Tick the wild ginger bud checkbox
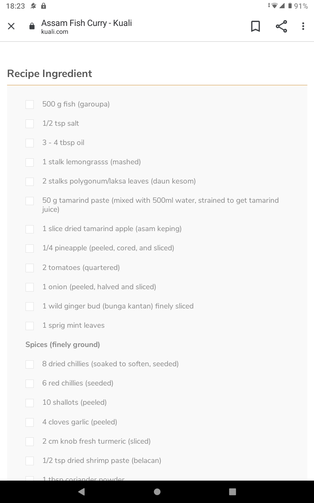The width and height of the screenshot is (314, 503). pos(29,306)
